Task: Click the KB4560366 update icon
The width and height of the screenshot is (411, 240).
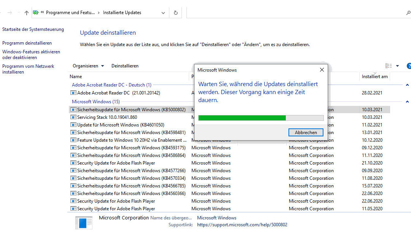Action: [x=73, y=193]
